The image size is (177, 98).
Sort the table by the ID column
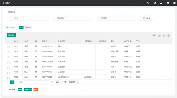(x=18, y=41)
